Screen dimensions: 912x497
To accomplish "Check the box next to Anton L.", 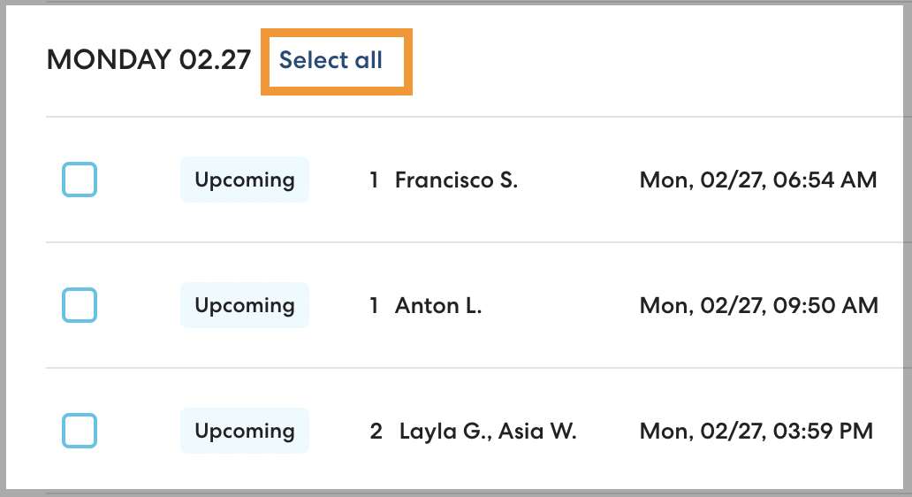I will tap(80, 305).
